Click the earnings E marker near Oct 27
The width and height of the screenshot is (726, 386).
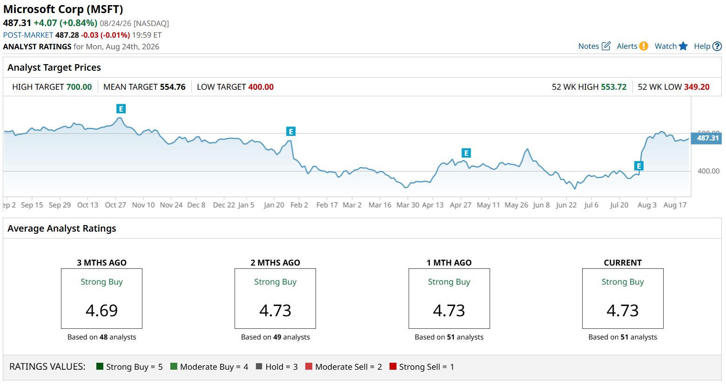121,109
